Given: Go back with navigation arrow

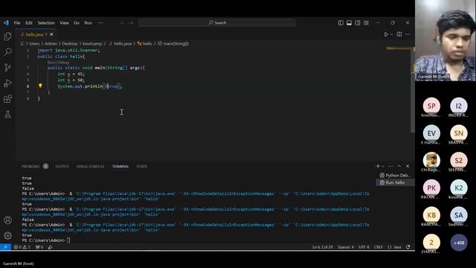Looking at the screenshot, I should (x=122, y=23).
